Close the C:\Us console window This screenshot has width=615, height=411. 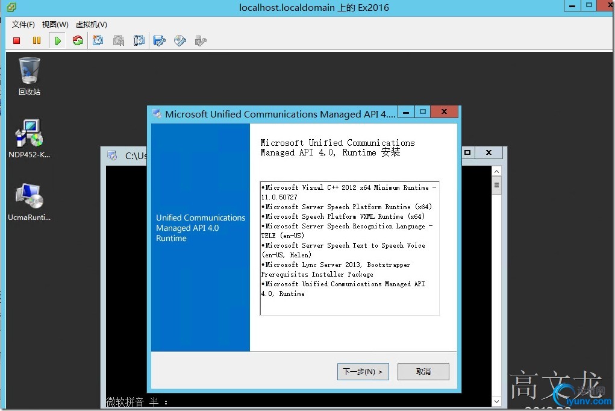(489, 152)
